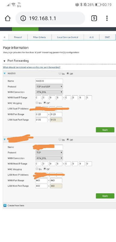Open site info icon in address bar
The width and height of the screenshot is (116, 242).
click(x=23, y=18)
